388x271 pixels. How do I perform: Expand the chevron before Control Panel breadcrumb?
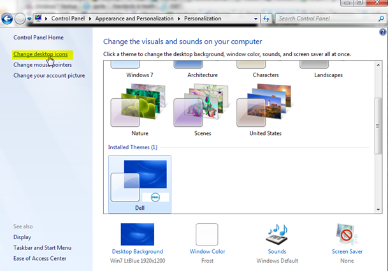[x=47, y=18]
